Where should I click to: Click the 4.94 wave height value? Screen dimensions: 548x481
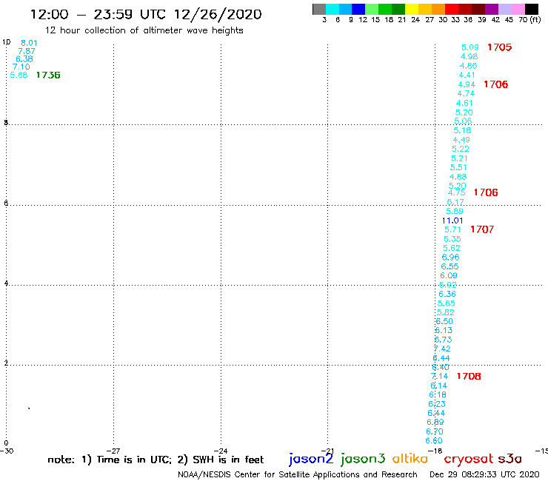[467, 84]
